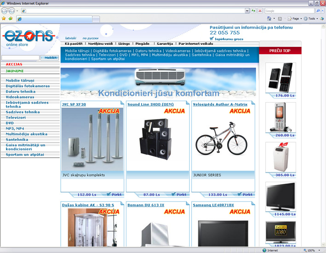This screenshot has height=253, width=326.
Task: Open the Tools menu dropdown
Action: [311, 19]
